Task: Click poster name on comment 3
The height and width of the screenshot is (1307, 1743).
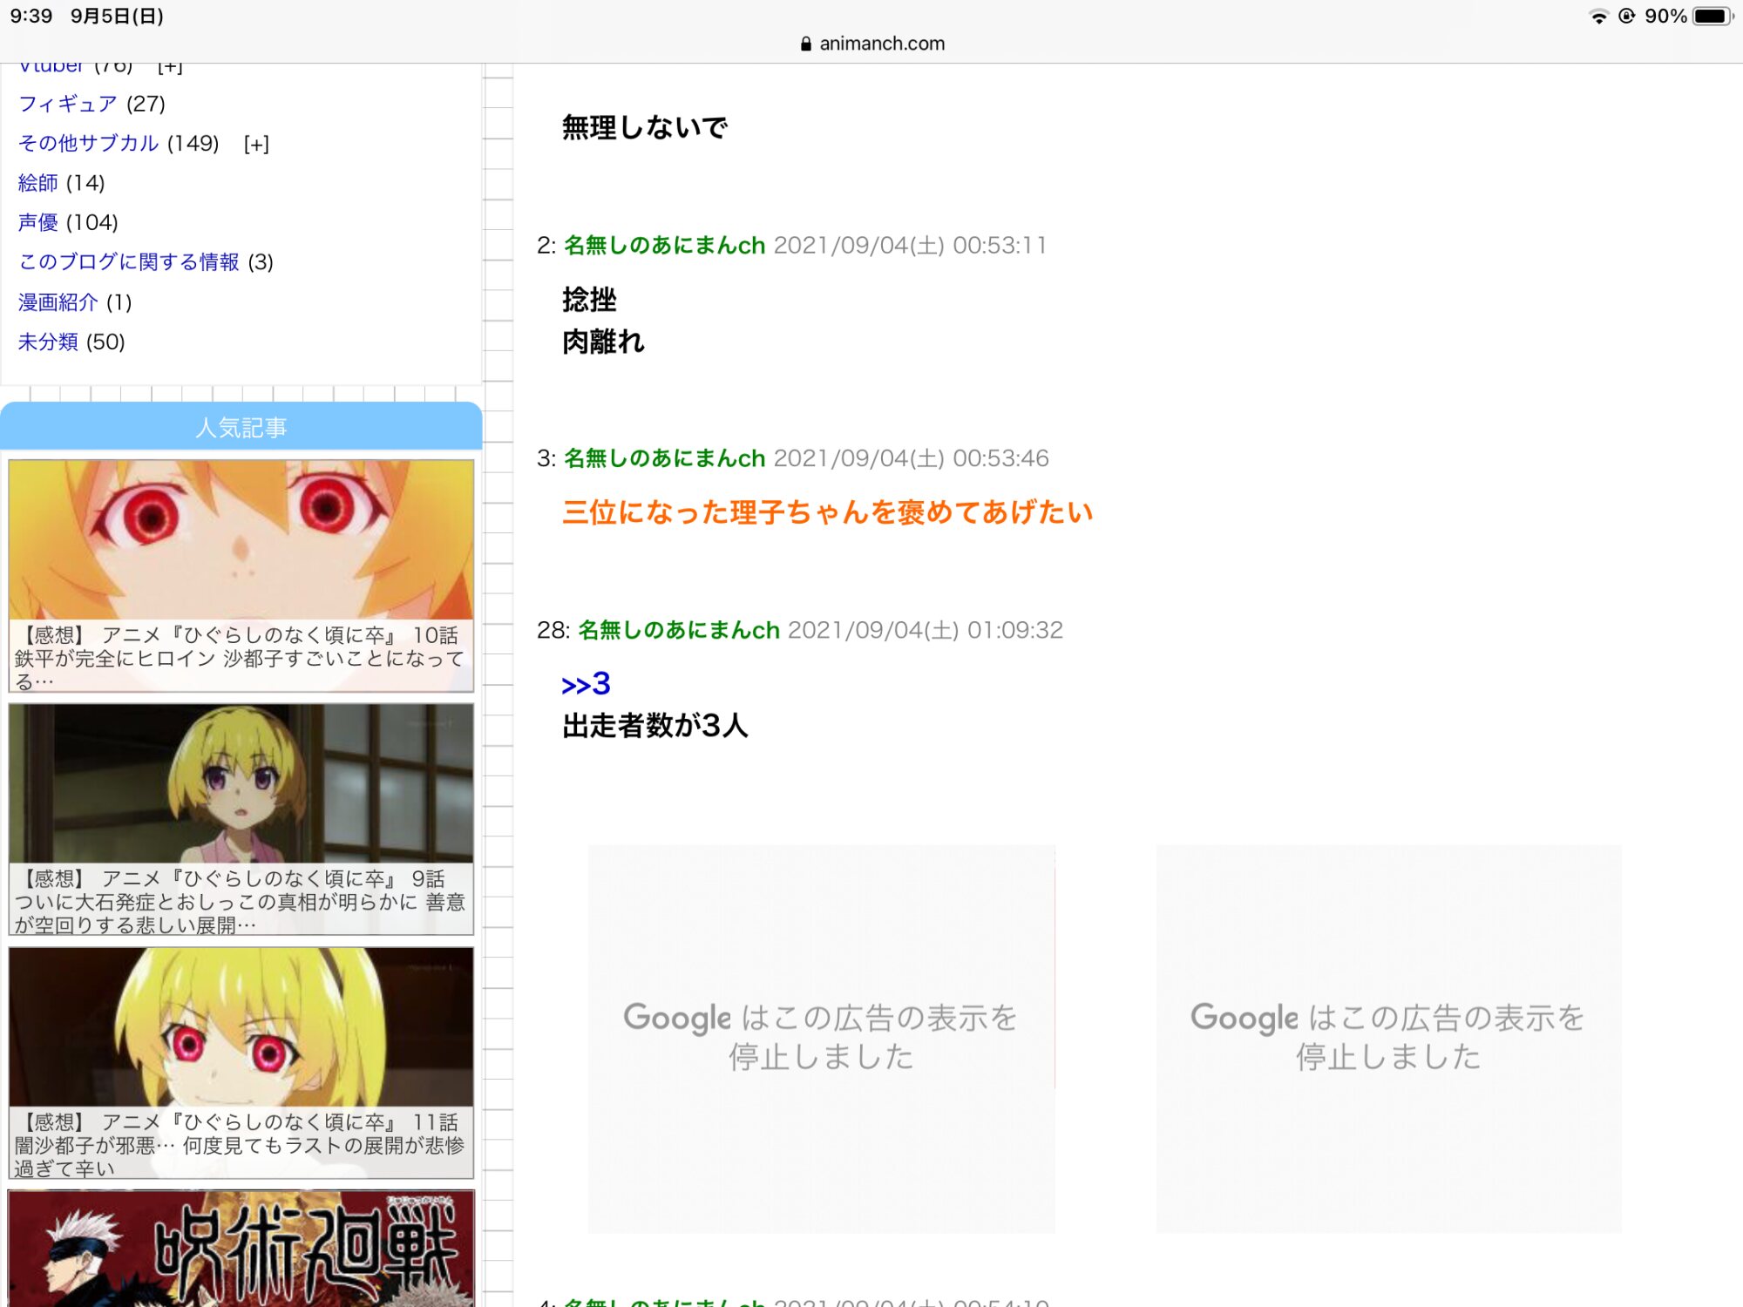Action: tap(664, 458)
